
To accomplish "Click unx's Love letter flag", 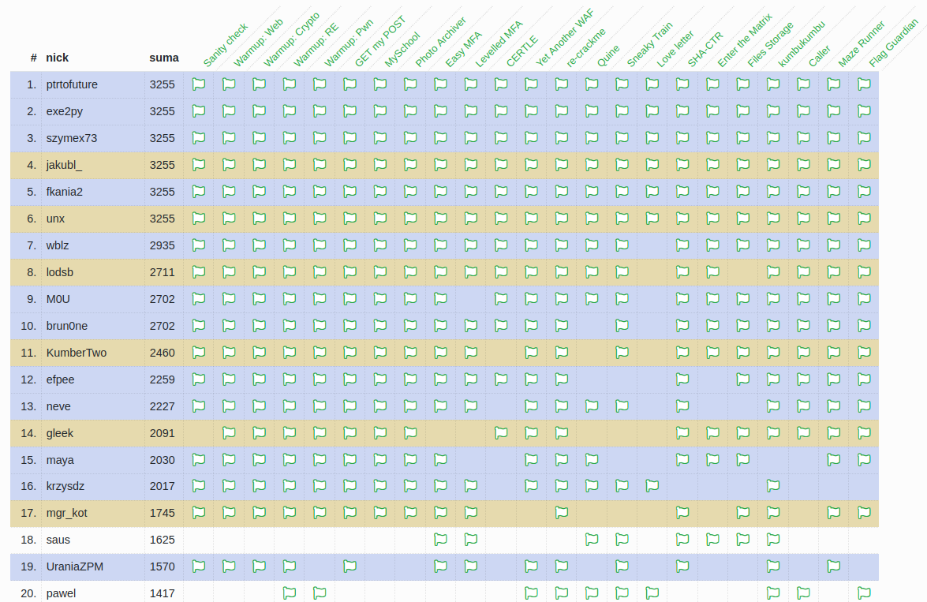I will (652, 219).
